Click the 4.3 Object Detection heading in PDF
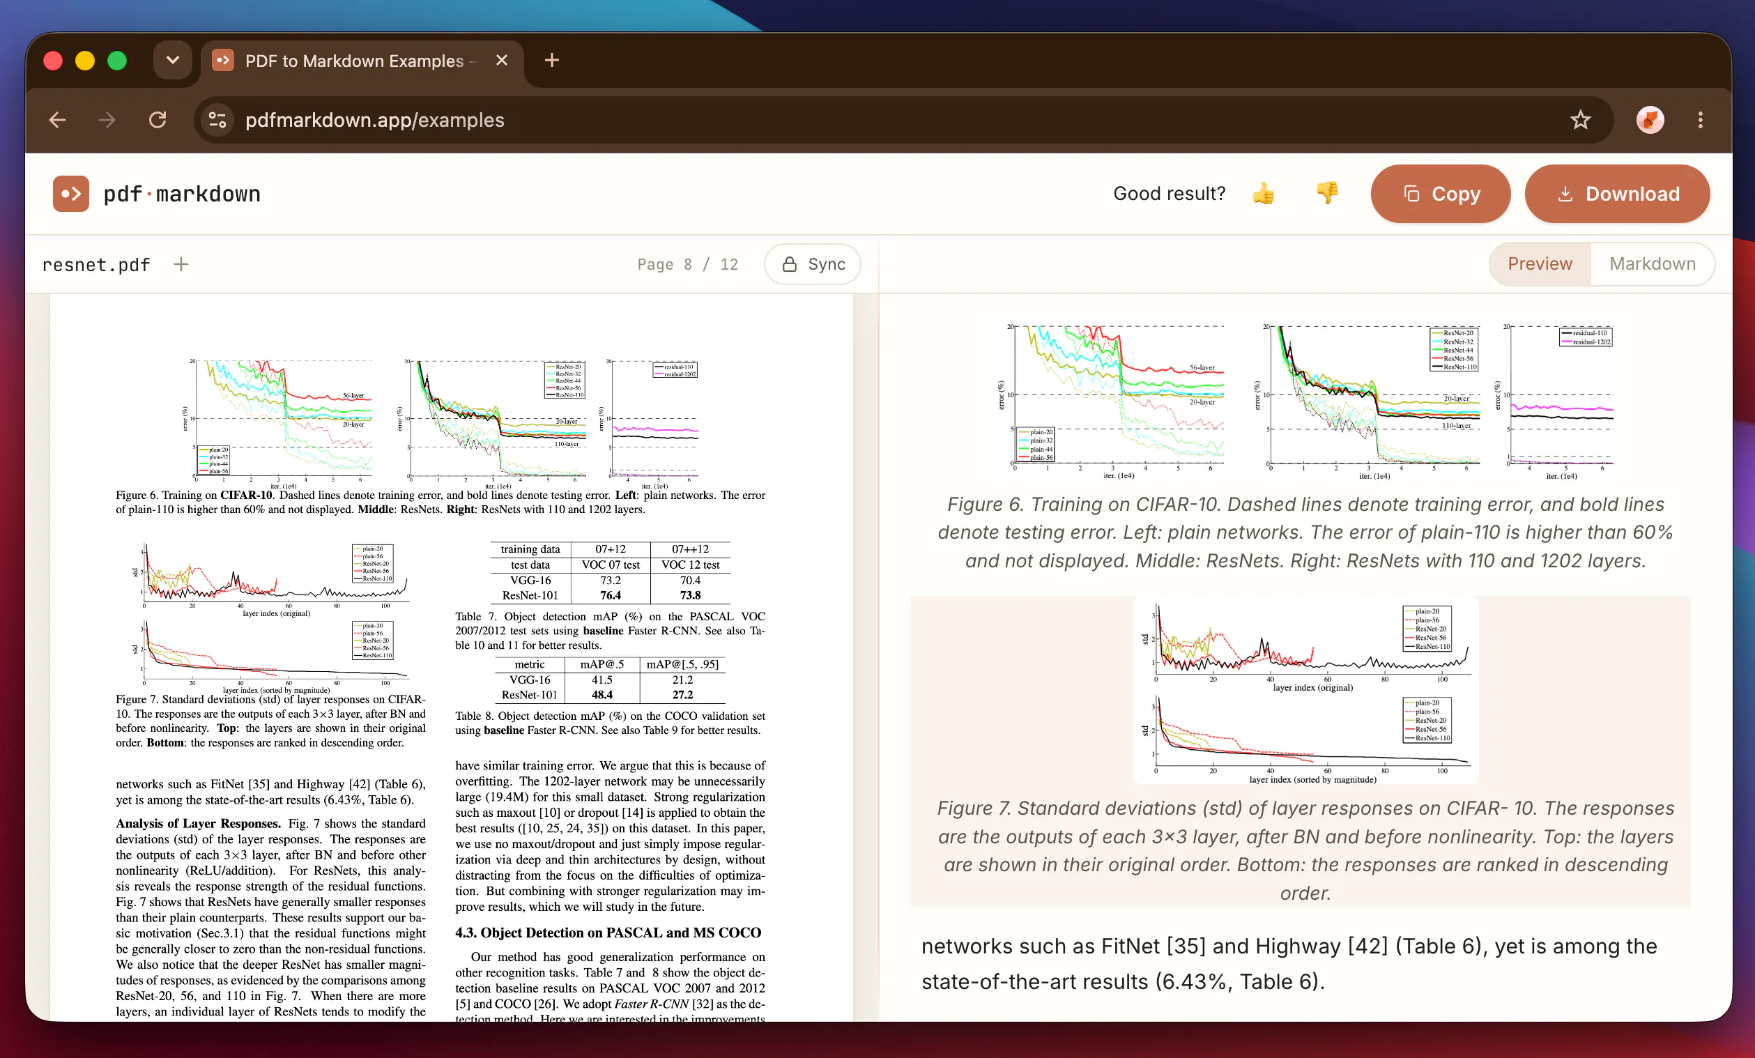Image resolution: width=1755 pixels, height=1058 pixels. click(608, 933)
